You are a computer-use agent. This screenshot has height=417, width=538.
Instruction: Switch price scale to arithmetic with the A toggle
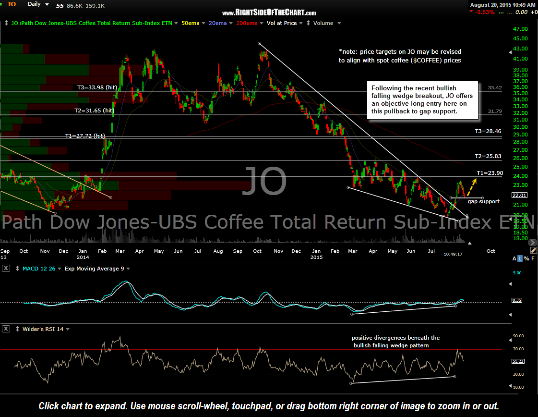pos(514,258)
